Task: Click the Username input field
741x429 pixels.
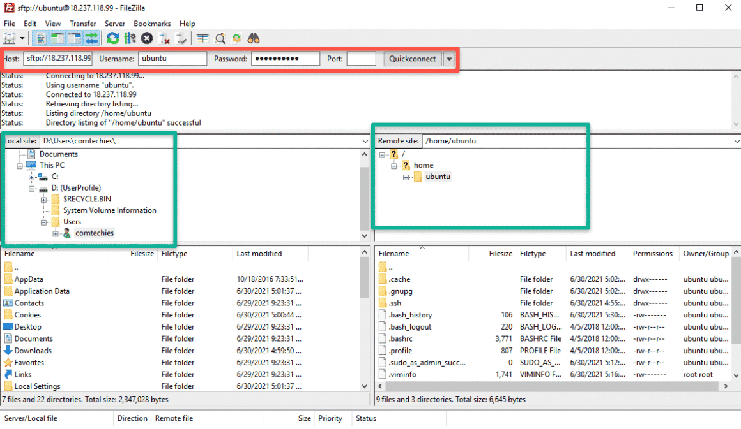Action: [x=172, y=59]
